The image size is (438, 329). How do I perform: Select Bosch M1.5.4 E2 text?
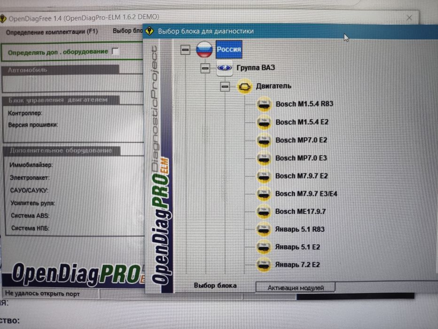pyautogui.click(x=302, y=122)
